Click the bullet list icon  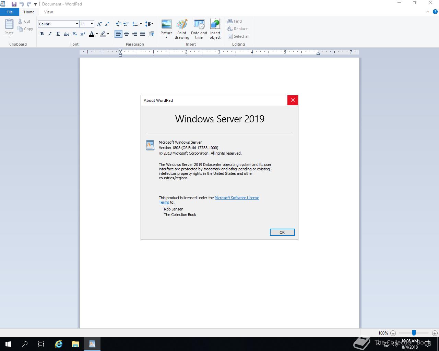135,24
